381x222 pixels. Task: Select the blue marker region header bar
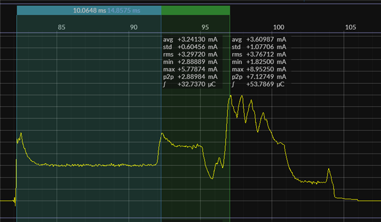tap(89, 11)
